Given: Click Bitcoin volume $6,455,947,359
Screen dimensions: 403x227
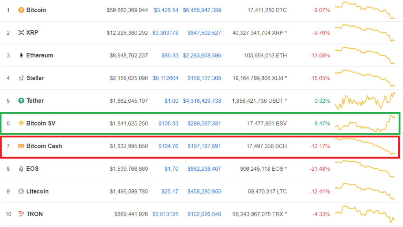Looking at the screenshot, I should pos(202,10).
